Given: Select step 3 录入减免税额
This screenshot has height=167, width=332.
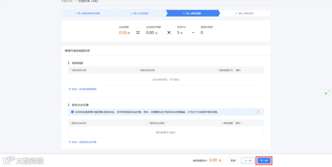Looking at the screenshot, I should tap(192, 13).
